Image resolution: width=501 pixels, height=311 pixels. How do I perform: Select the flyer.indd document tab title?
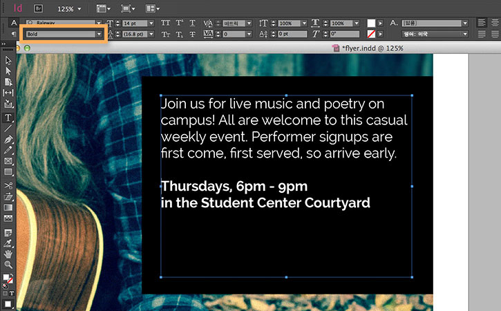372,48
